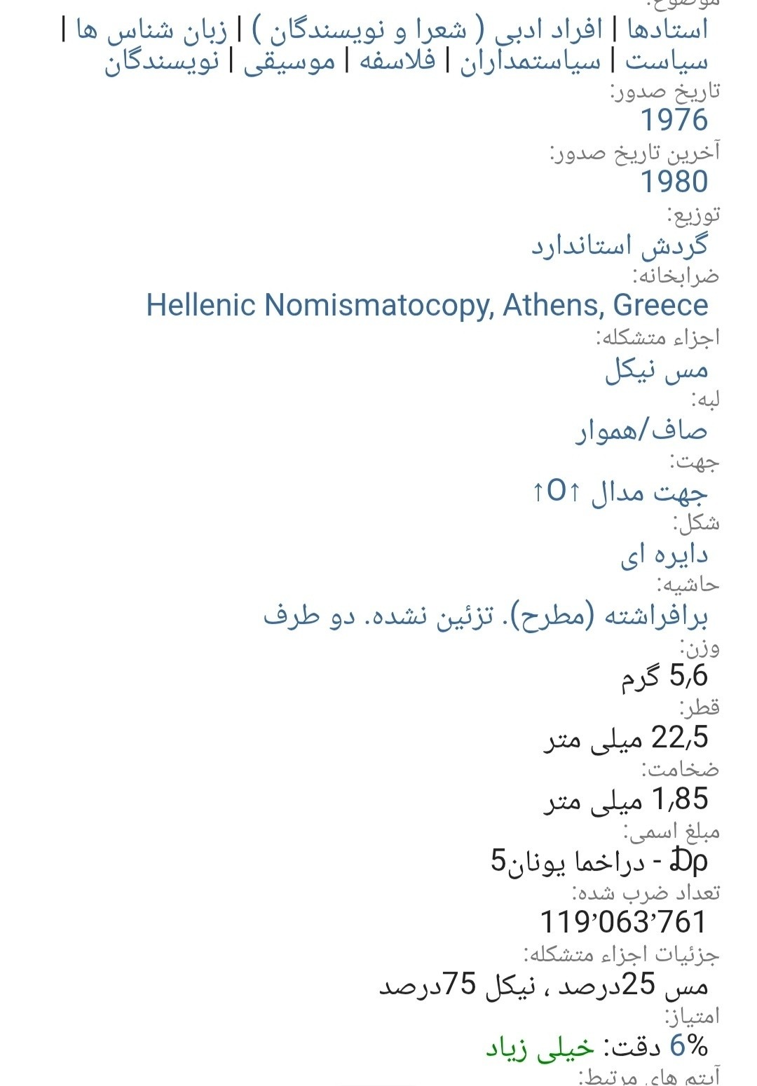Viewport: 757px width, 1086px height.
Task: Select the صاف/هموار edge link
Action: 641,430
